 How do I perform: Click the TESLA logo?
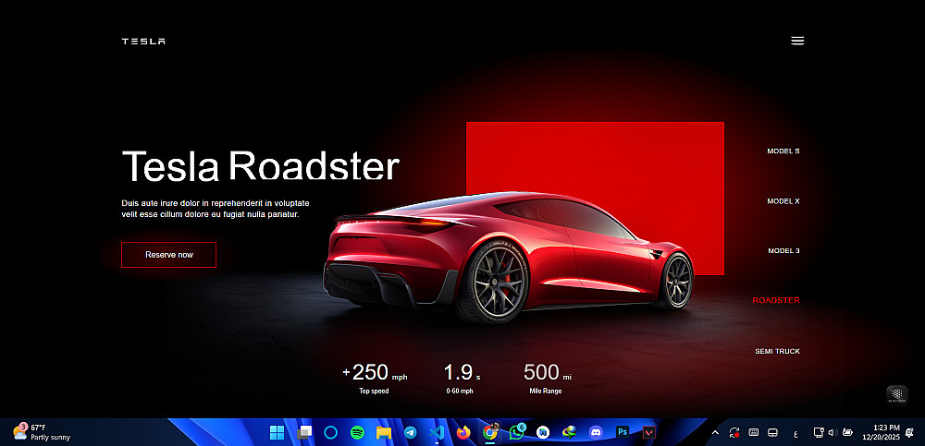point(143,42)
